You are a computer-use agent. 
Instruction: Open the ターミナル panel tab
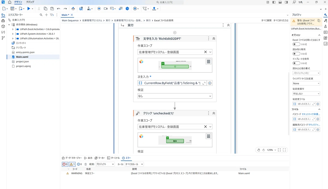(x=113, y=158)
